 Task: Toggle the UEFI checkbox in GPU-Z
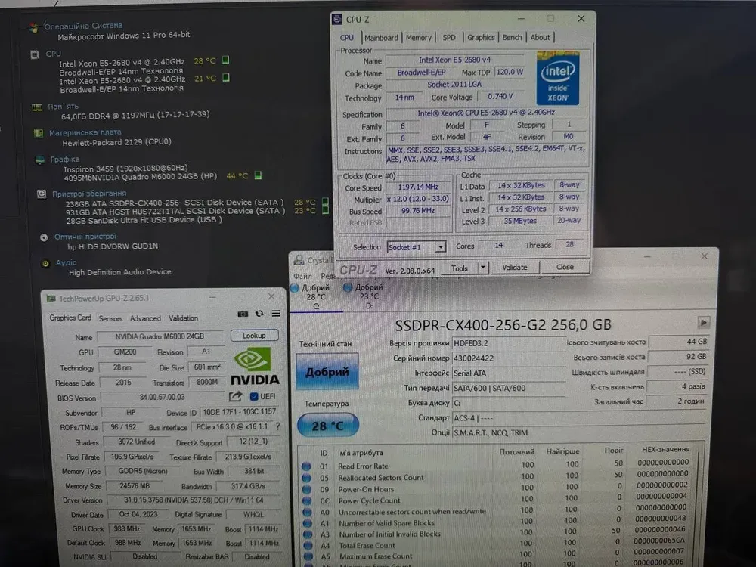point(254,396)
